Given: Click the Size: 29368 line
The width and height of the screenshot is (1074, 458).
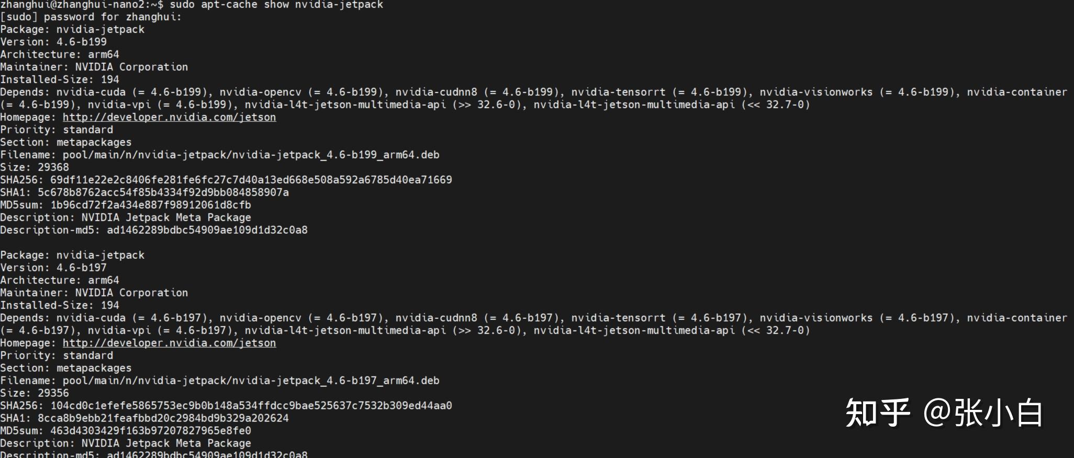Looking at the screenshot, I should click(x=35, y=167).
